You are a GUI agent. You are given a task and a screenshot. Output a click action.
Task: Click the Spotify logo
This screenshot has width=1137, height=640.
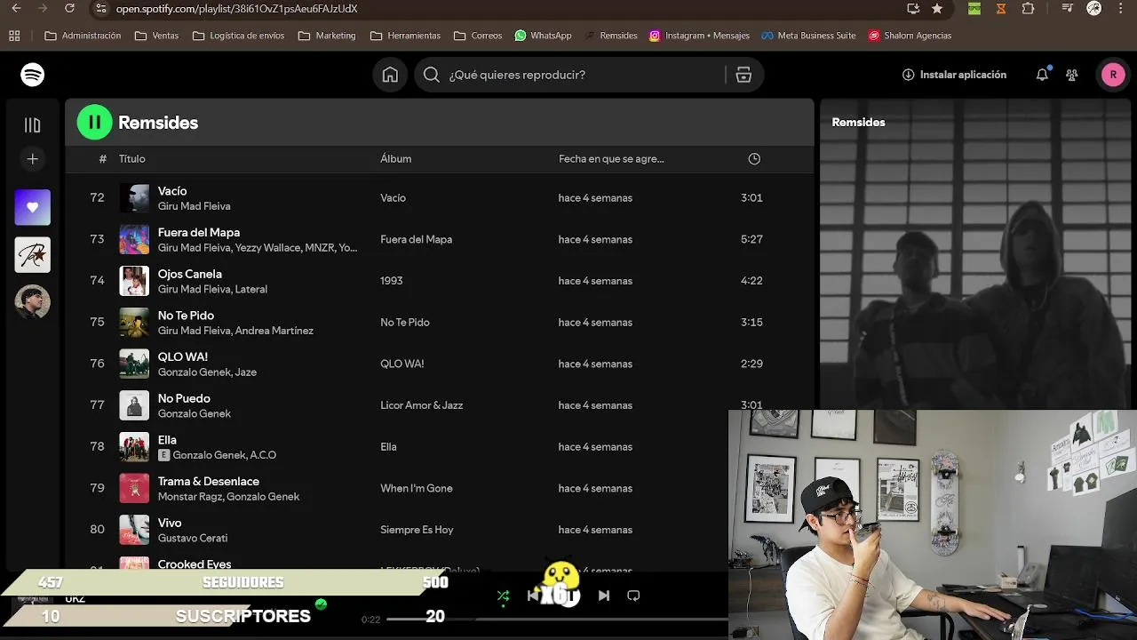click(33, 75)
